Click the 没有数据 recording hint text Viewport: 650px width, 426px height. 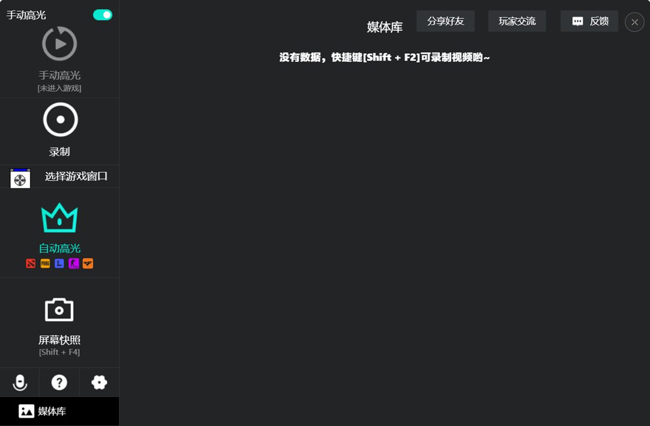[384, 57]
